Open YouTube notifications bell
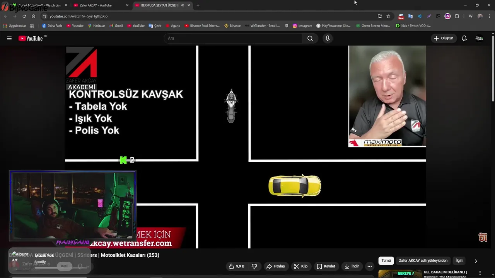The height and width of the screenshot is (278, 495). tap(464, 38)
